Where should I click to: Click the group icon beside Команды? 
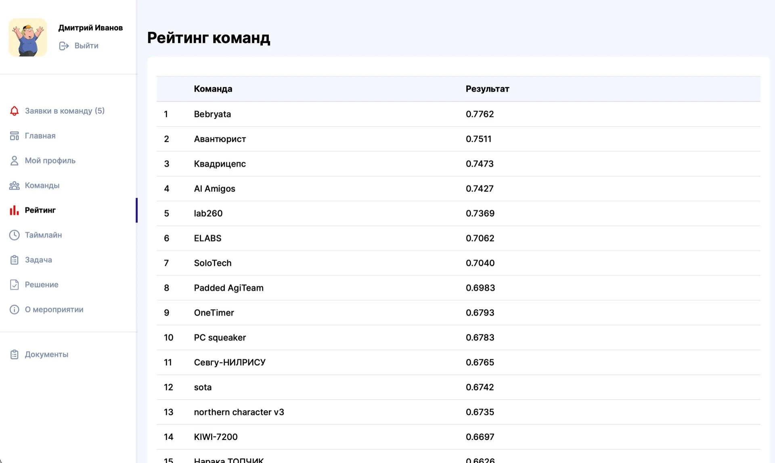coord(14,186)
